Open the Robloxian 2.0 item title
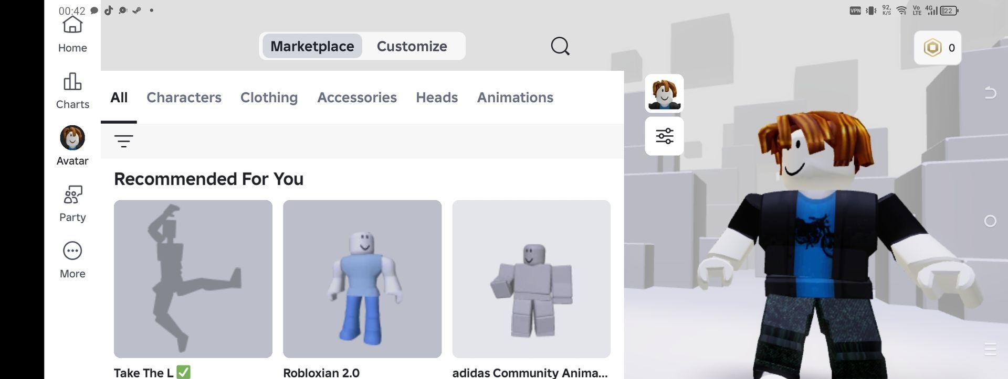Image resolution: width=1008 pixels, height=379 pixels. [321, 372]
